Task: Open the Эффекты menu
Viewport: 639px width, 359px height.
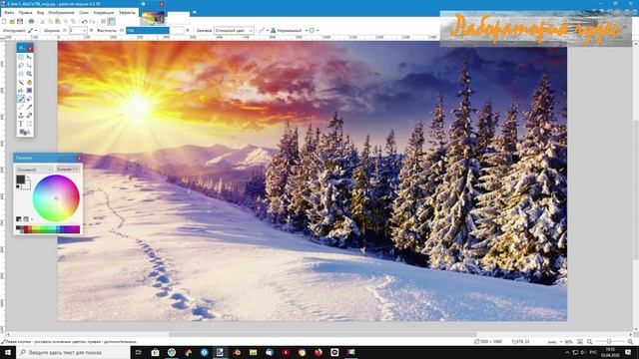Action: 127,13
